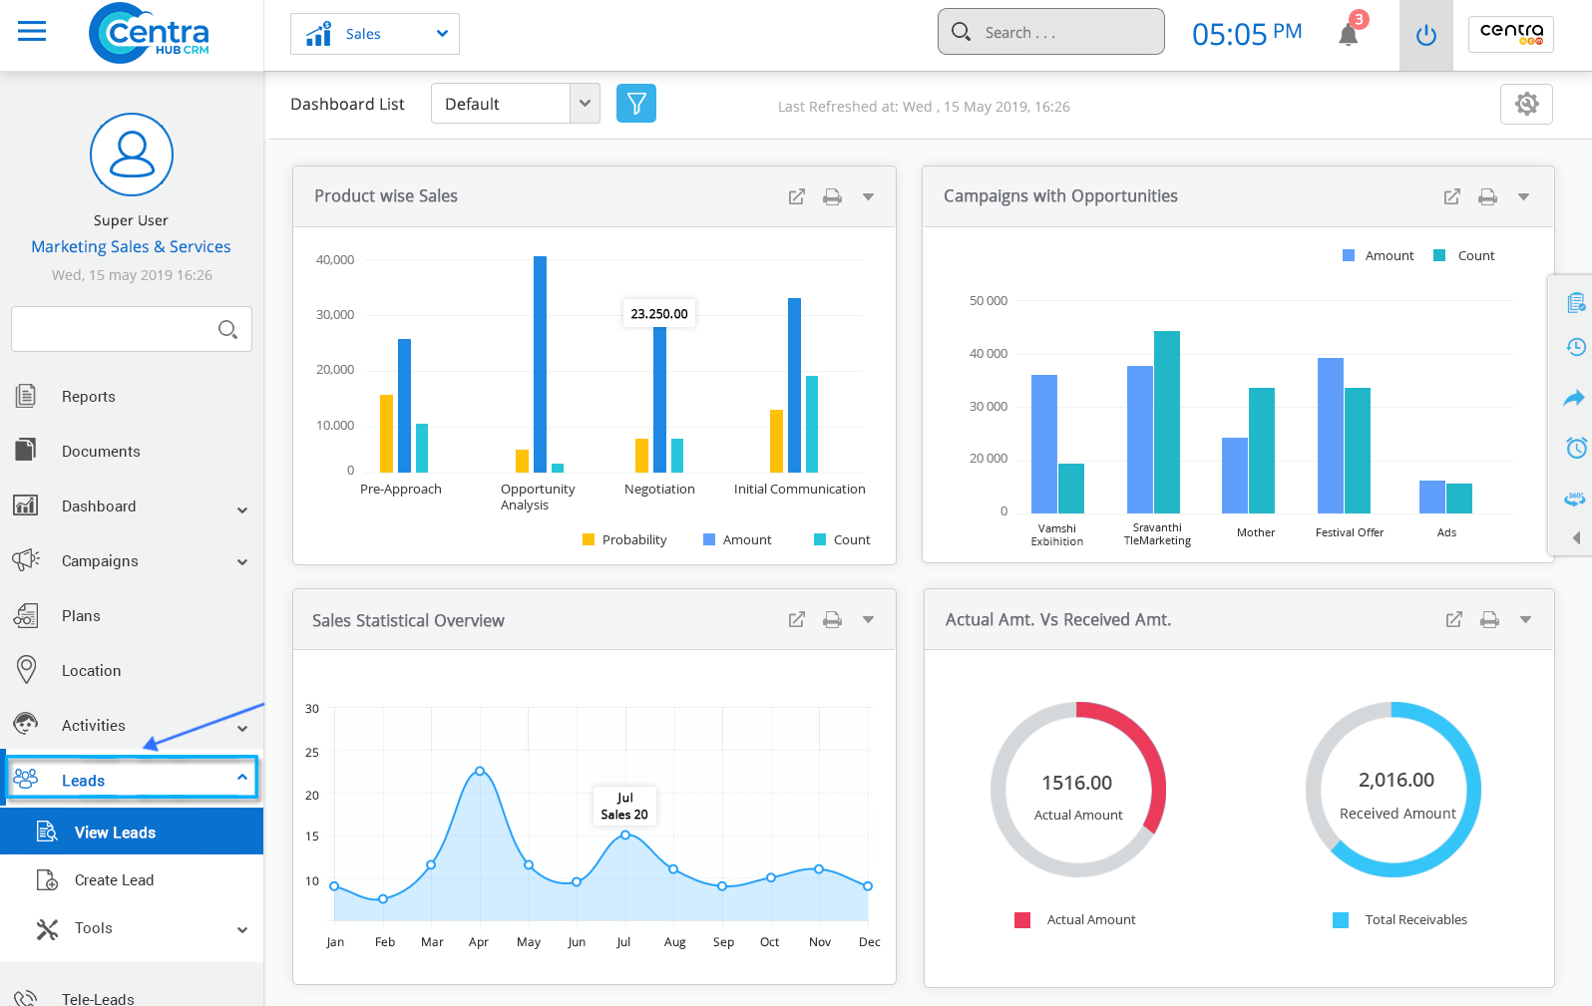
Task: Open Campaigns with Opportunities in external view
Action: pos(1451,197)
